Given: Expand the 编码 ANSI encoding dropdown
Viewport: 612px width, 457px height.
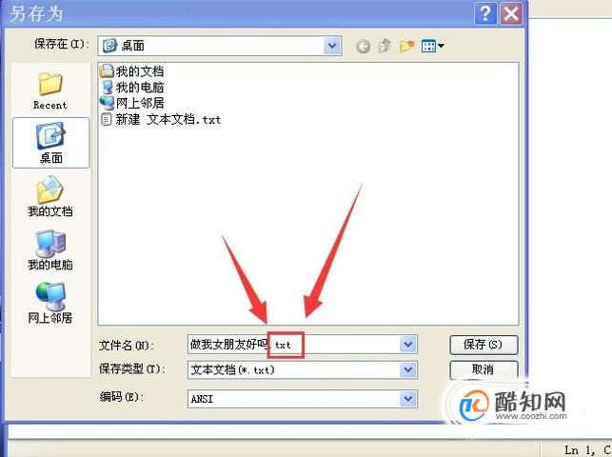Looking at the screenshot, I should [x=408, y=399].
